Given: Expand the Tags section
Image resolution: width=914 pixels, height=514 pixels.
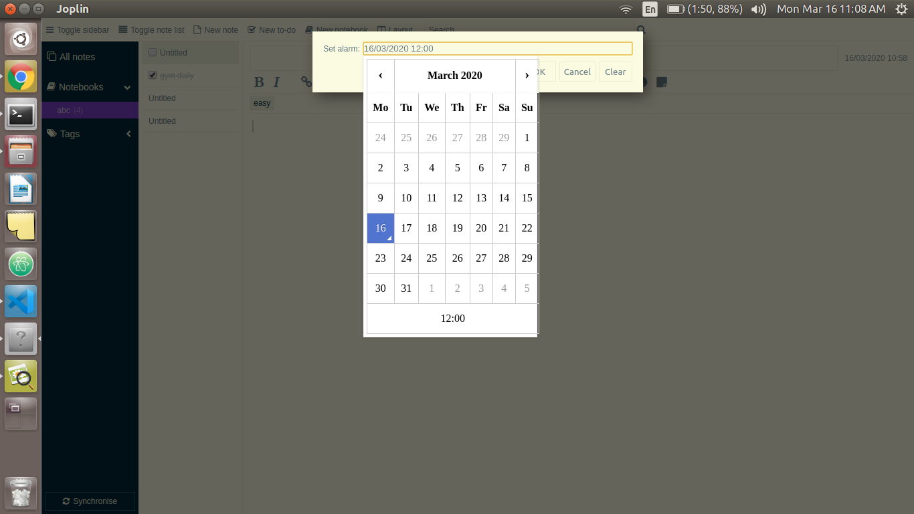Looking at the screenshot, I should click(x=128, y=133).
